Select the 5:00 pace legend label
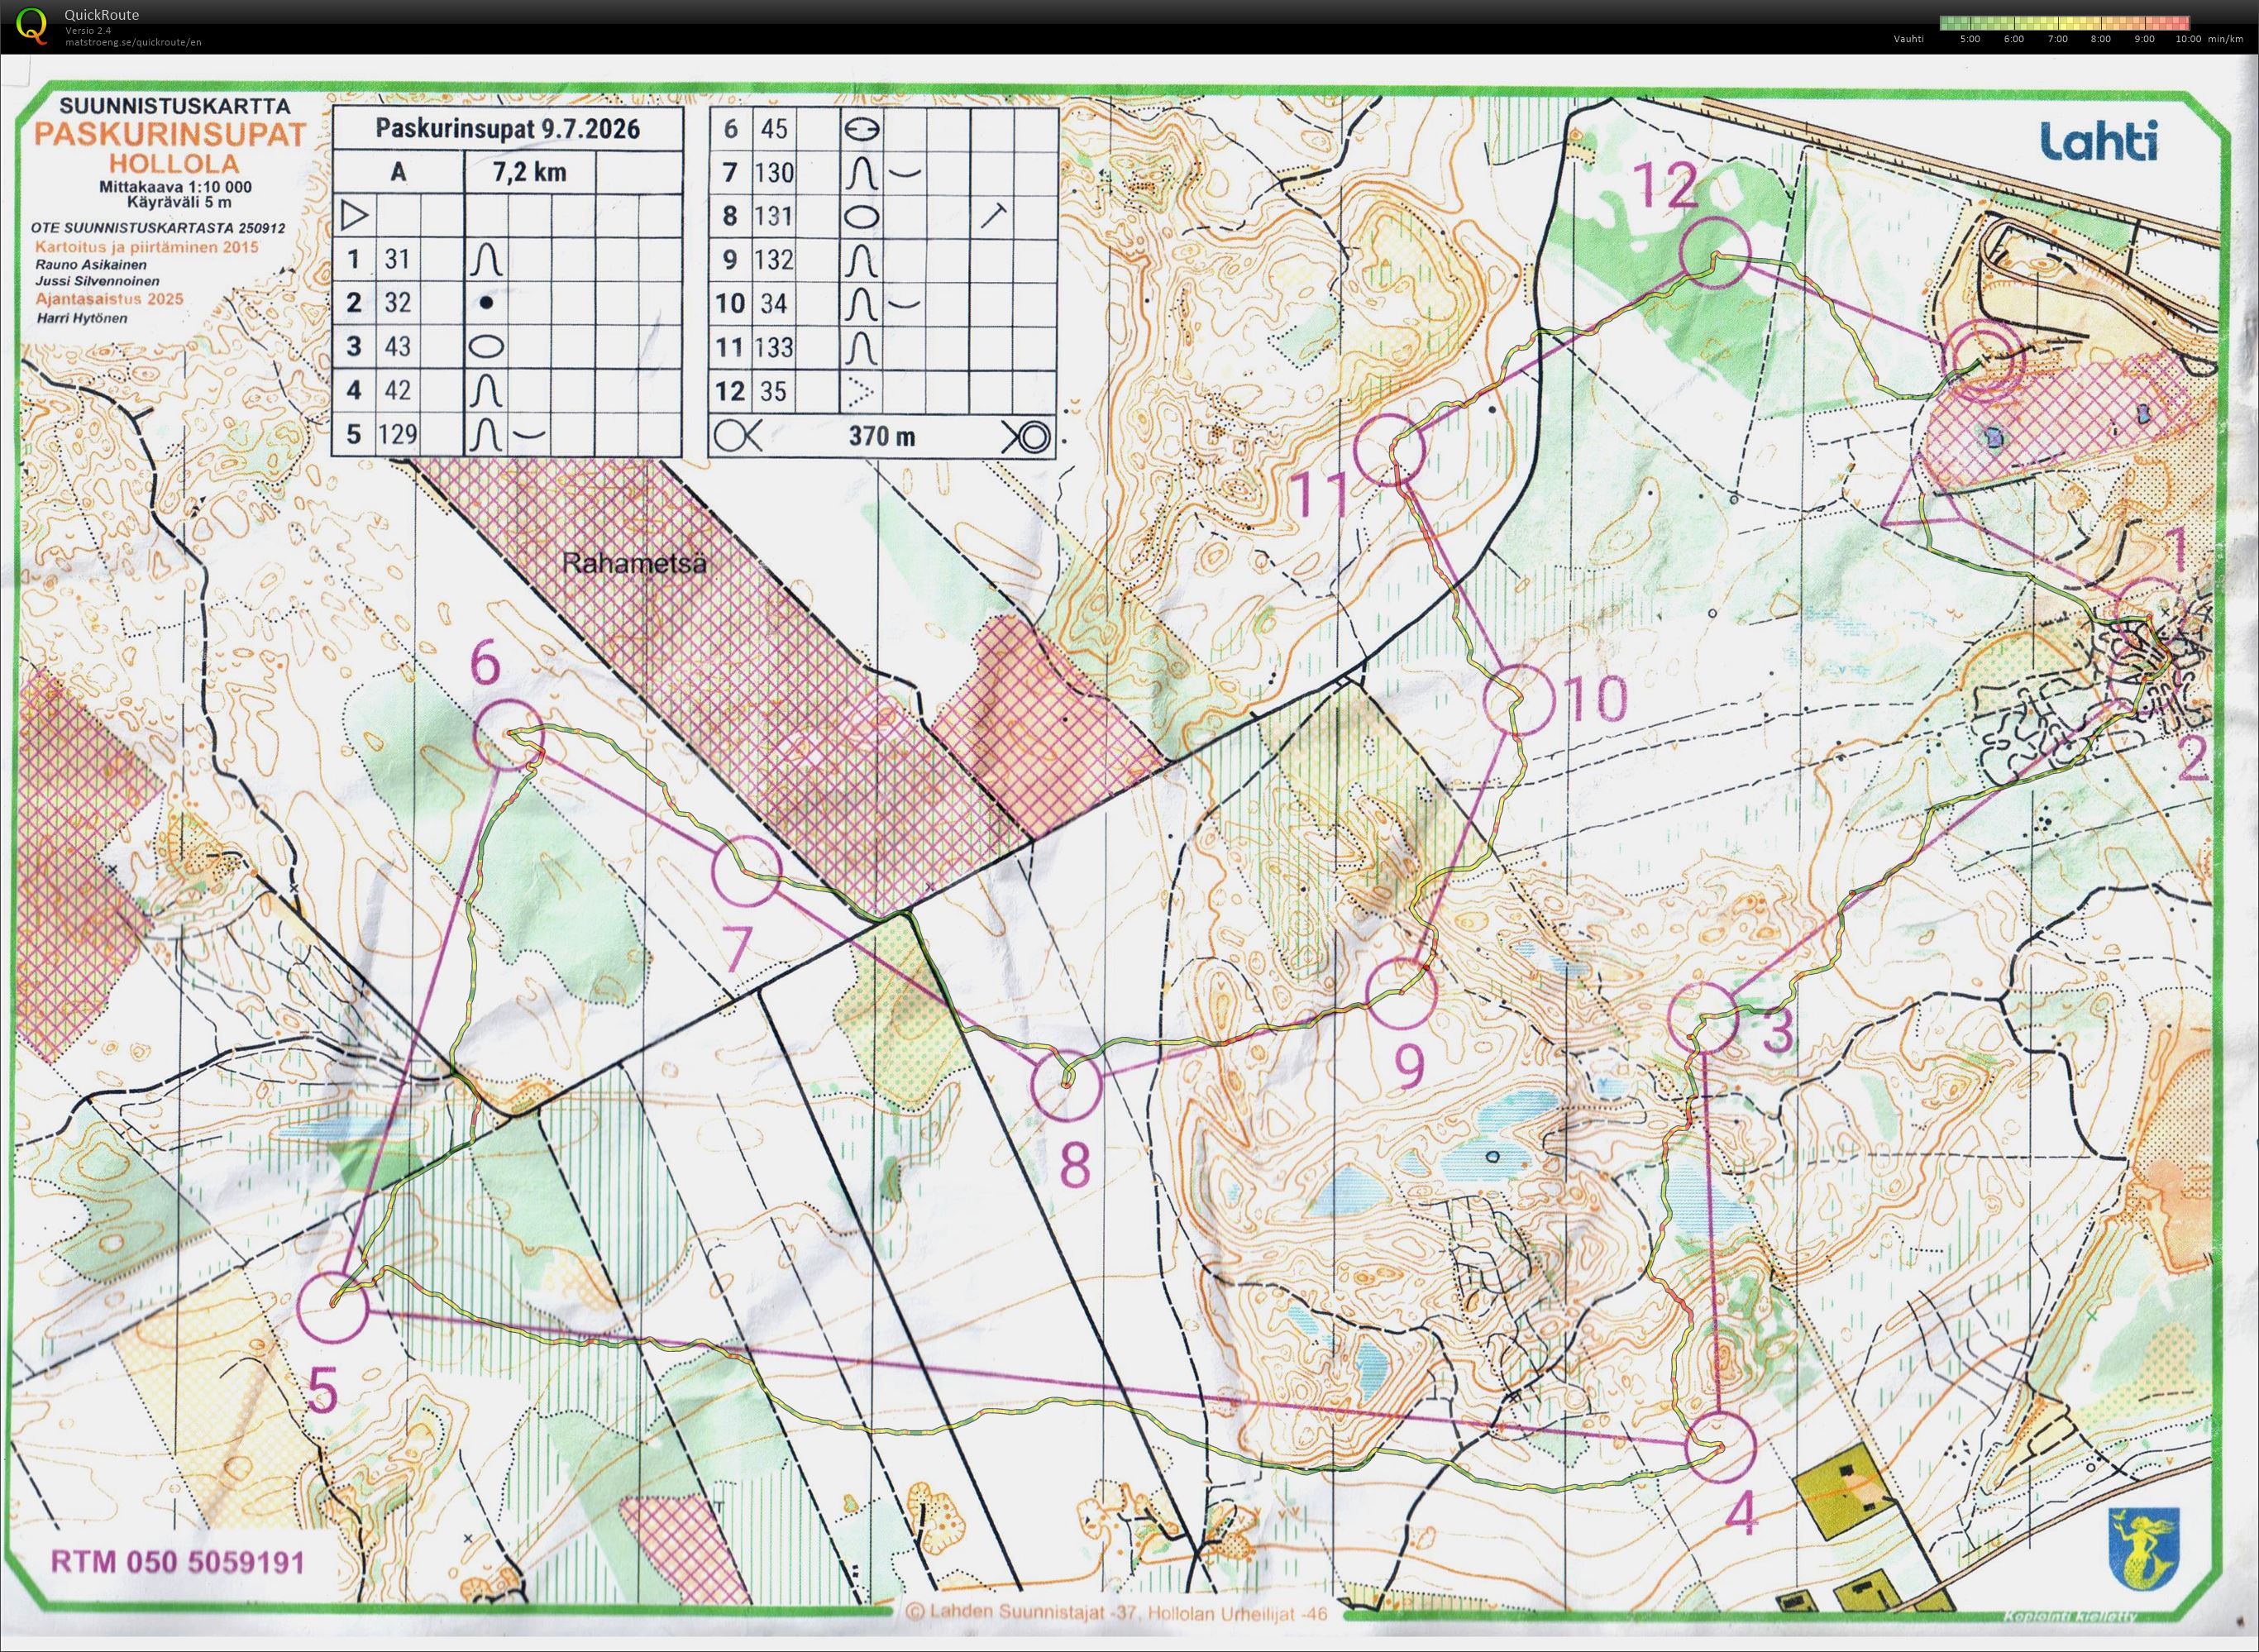The height and width of the screenshot is (1652, 2259). 1970,39
